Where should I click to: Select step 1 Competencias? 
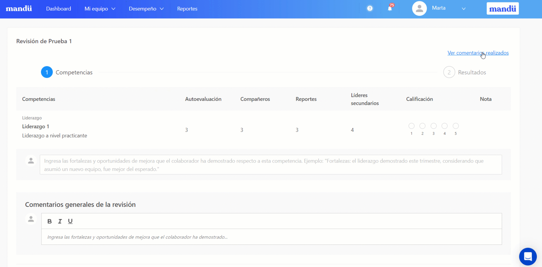[67, 72]
